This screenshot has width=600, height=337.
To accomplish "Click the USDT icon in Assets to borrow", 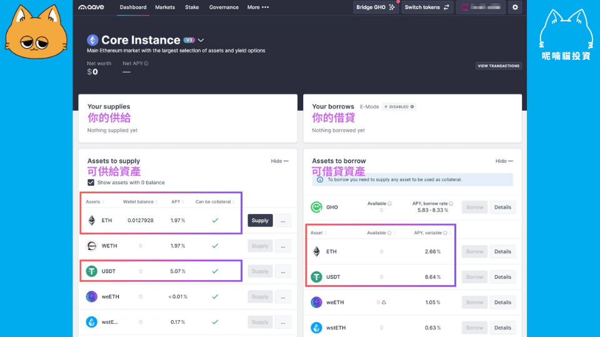I will click(316, 276).
